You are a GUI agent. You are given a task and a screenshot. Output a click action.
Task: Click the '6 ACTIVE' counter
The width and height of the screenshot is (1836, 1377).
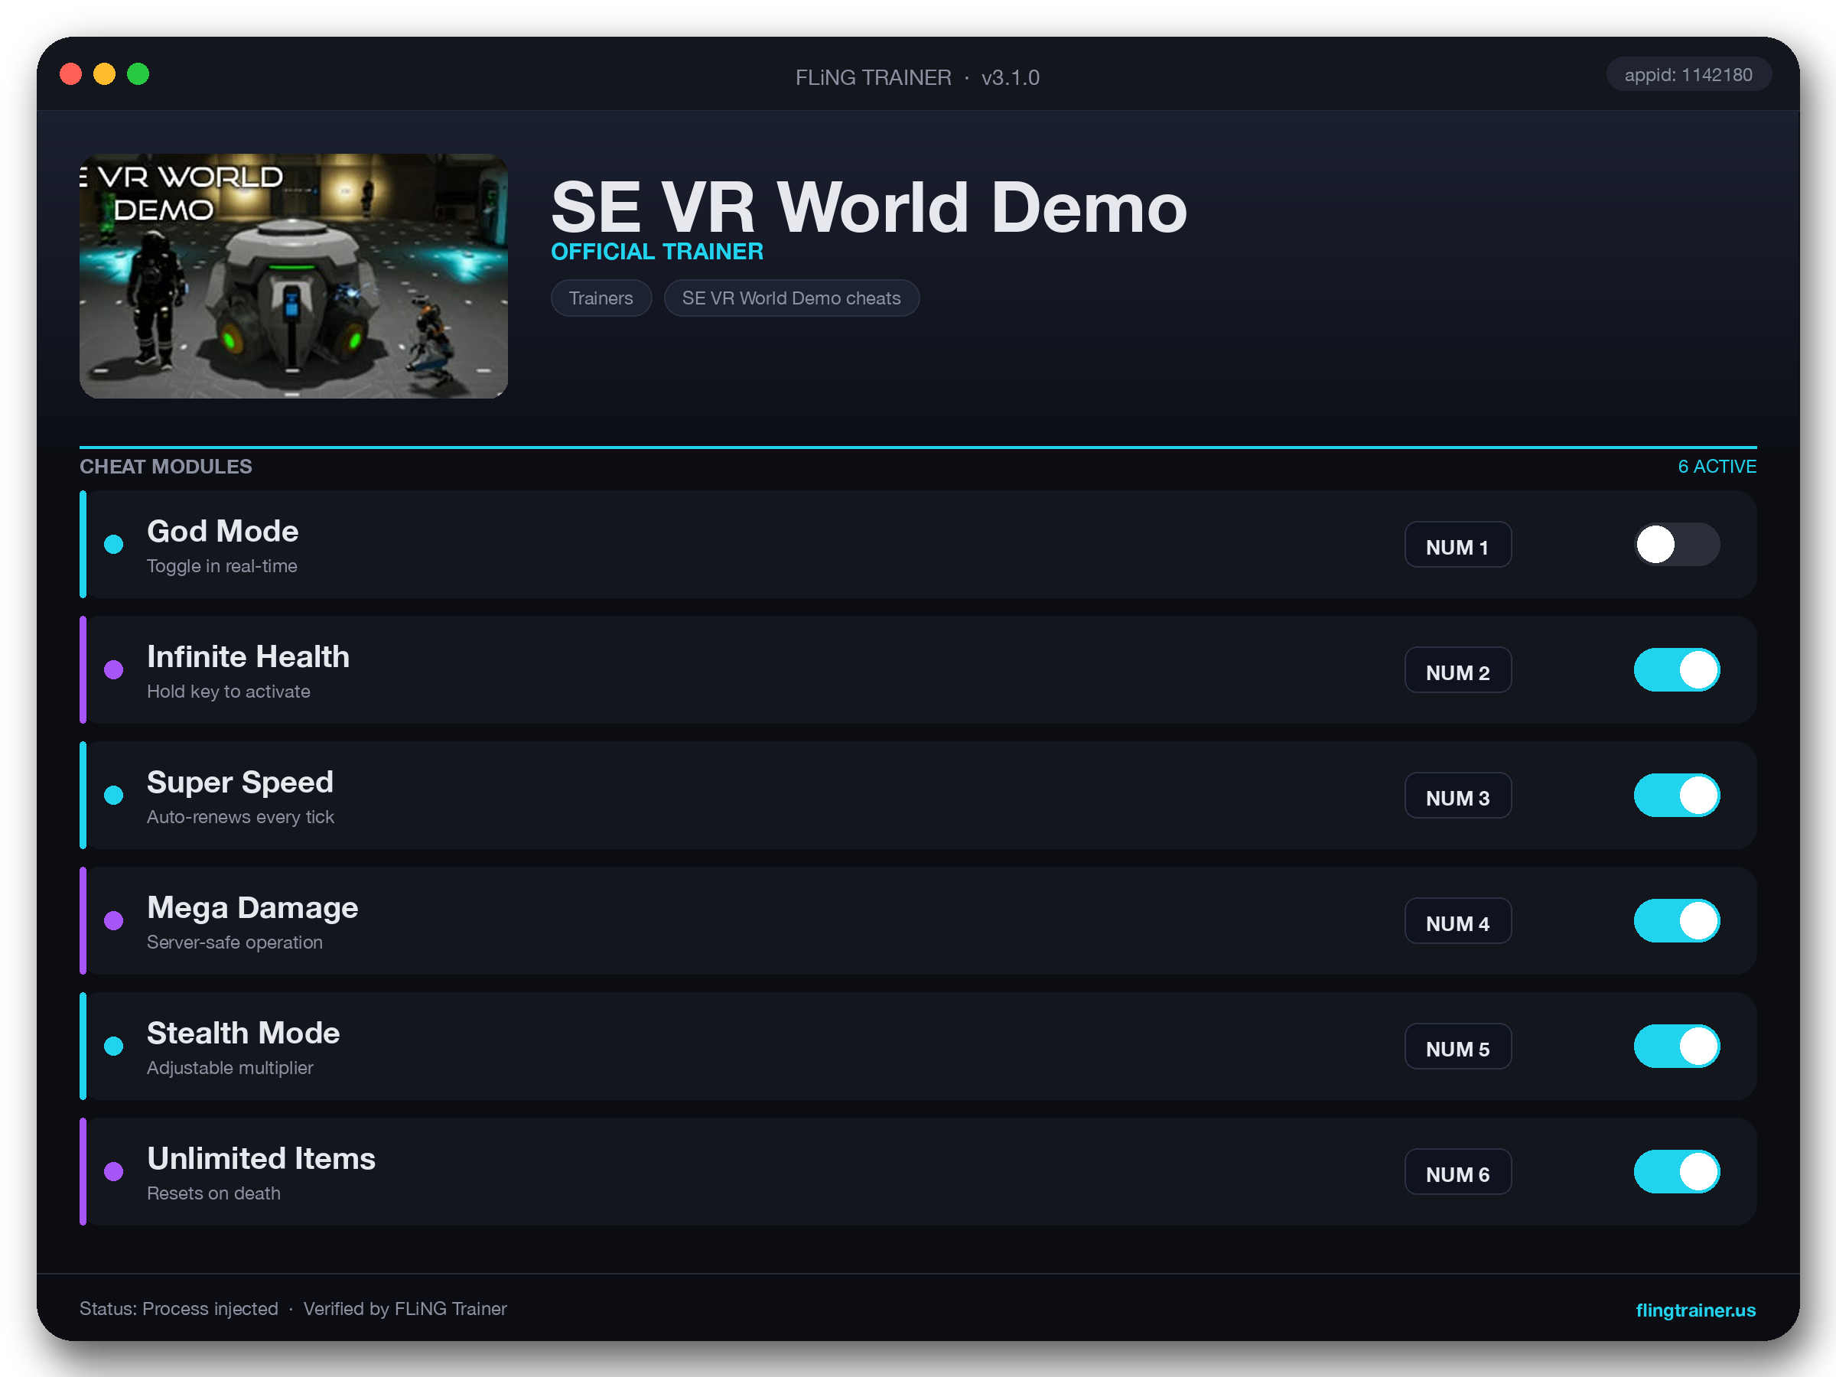pyautogui.click(x=1717, y=467)
